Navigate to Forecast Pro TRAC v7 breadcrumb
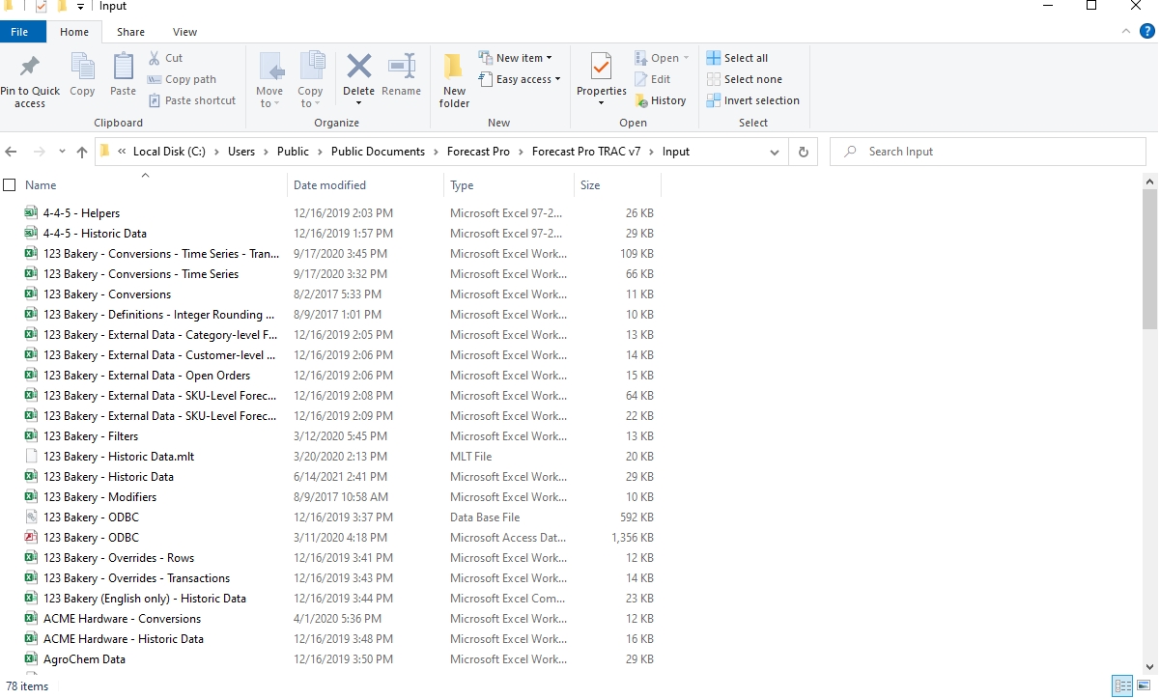Screen dimensions: 1160x699 (x=586, y=152)
